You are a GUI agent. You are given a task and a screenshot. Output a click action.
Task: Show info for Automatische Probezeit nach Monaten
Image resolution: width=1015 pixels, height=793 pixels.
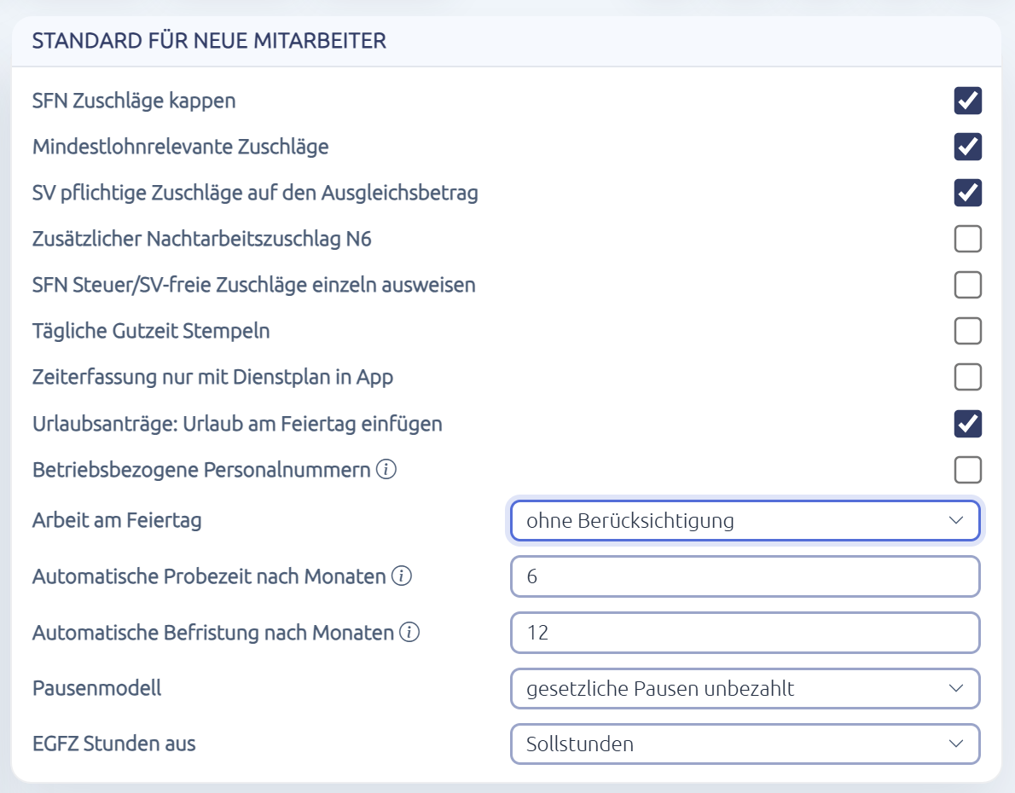point(402,576)
